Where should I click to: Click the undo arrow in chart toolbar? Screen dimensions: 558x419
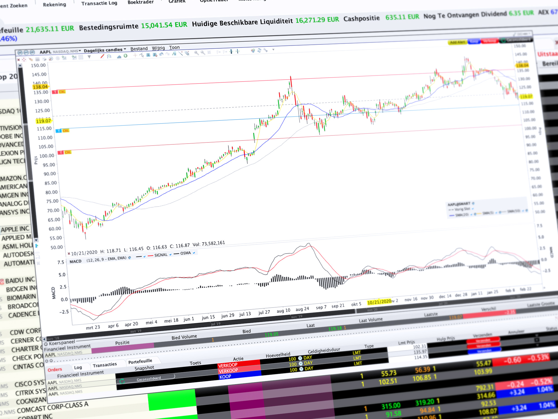click(x=161, y=54)
